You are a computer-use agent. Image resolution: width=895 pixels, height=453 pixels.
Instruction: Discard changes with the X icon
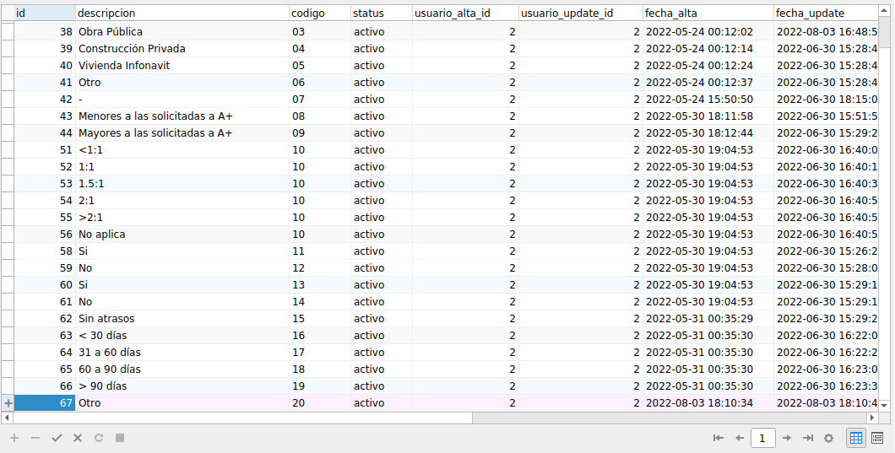(78, 438)
